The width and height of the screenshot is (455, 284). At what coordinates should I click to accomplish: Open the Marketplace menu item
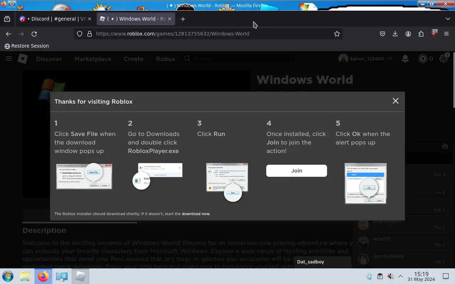click(x=93, y=59)
